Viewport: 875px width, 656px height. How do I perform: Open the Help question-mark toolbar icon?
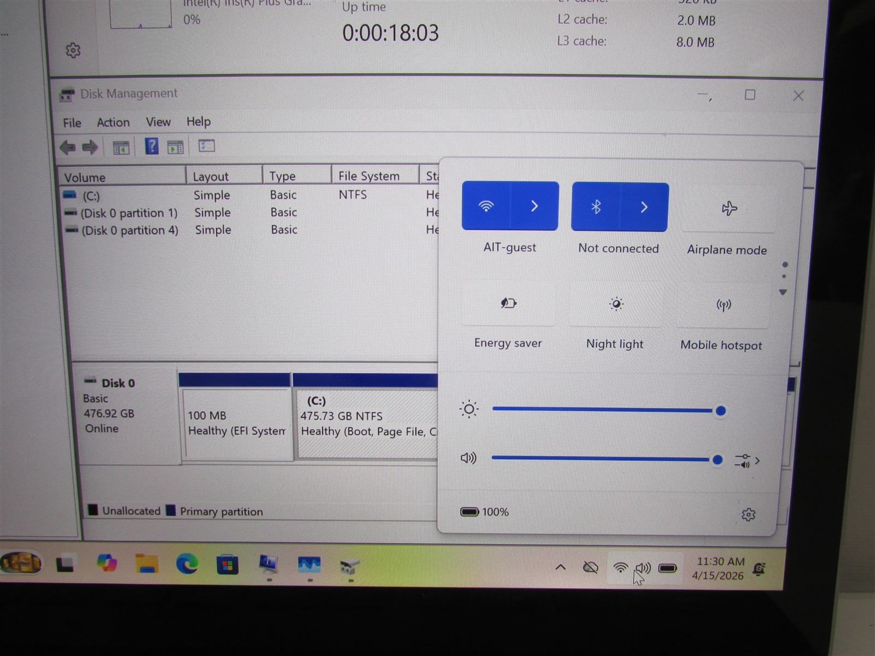151,147
